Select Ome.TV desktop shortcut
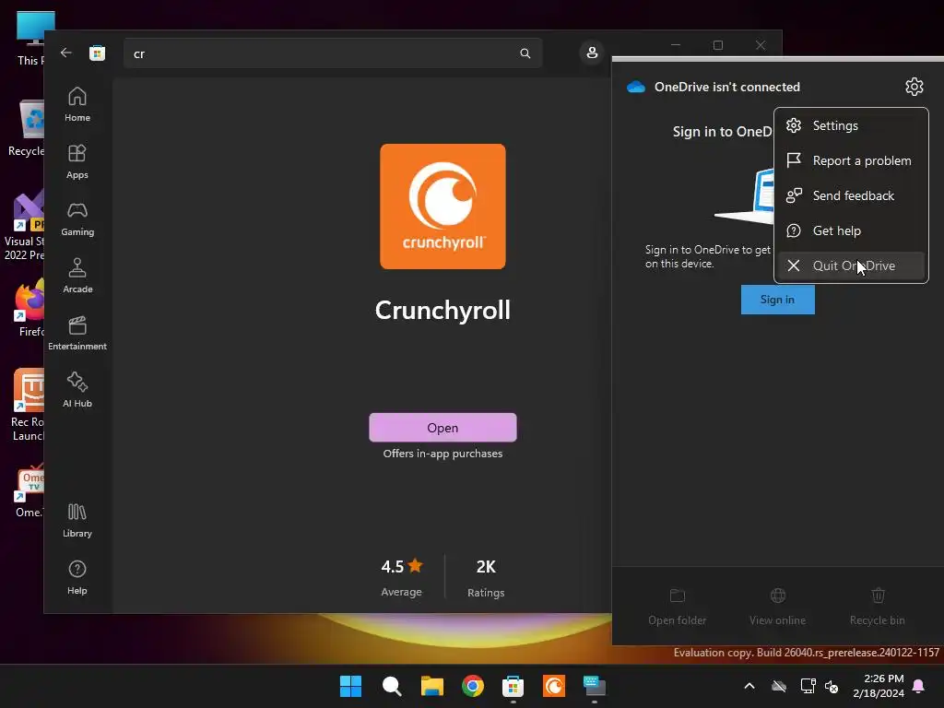 pyautogui.click(x=29, y=490)
